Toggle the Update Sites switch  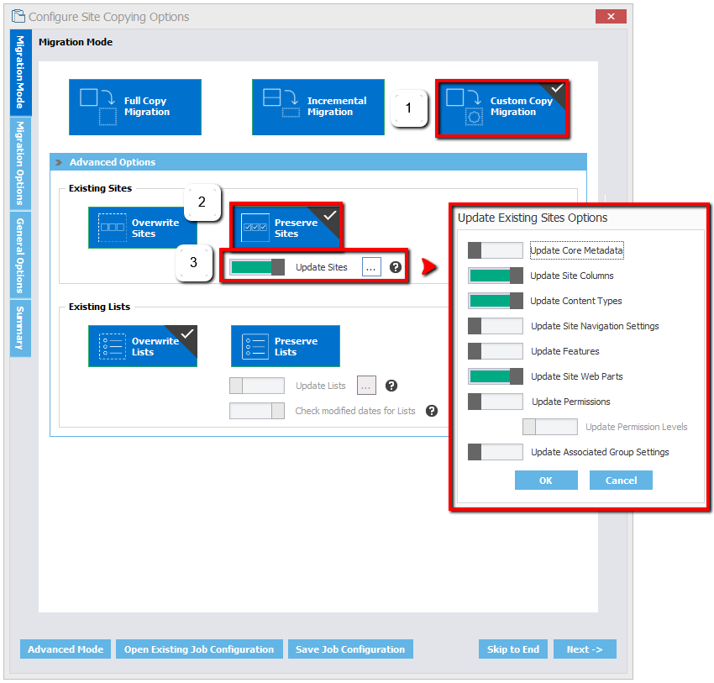click(257, 267)
